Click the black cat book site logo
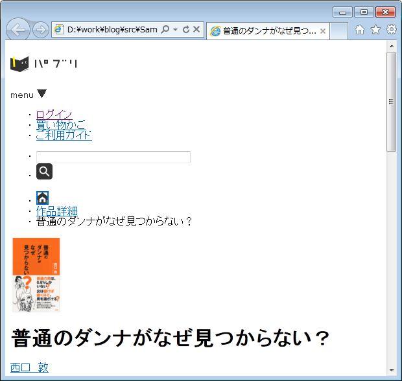Image resolution: width=402 pixels, height=381 pixels. (20, 63)
